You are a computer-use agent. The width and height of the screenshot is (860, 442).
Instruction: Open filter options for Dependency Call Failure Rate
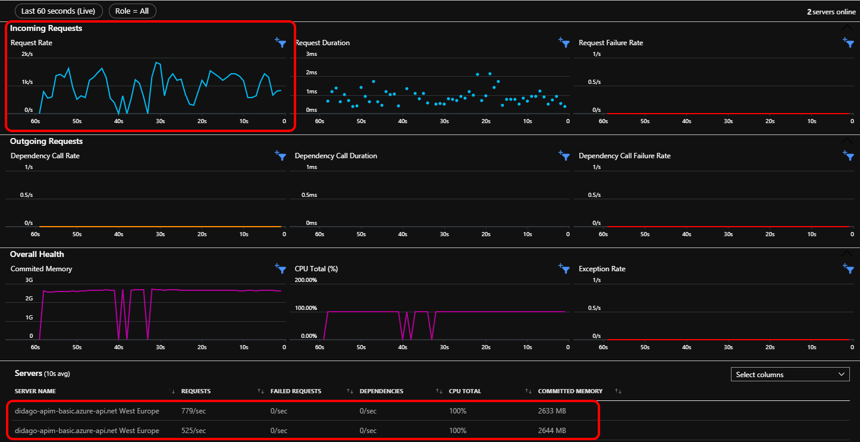(x=849, y=155)
